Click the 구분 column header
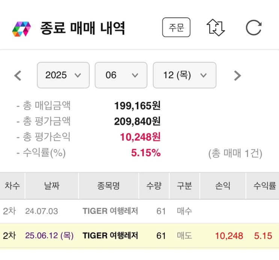 click(x=184, y=186)
